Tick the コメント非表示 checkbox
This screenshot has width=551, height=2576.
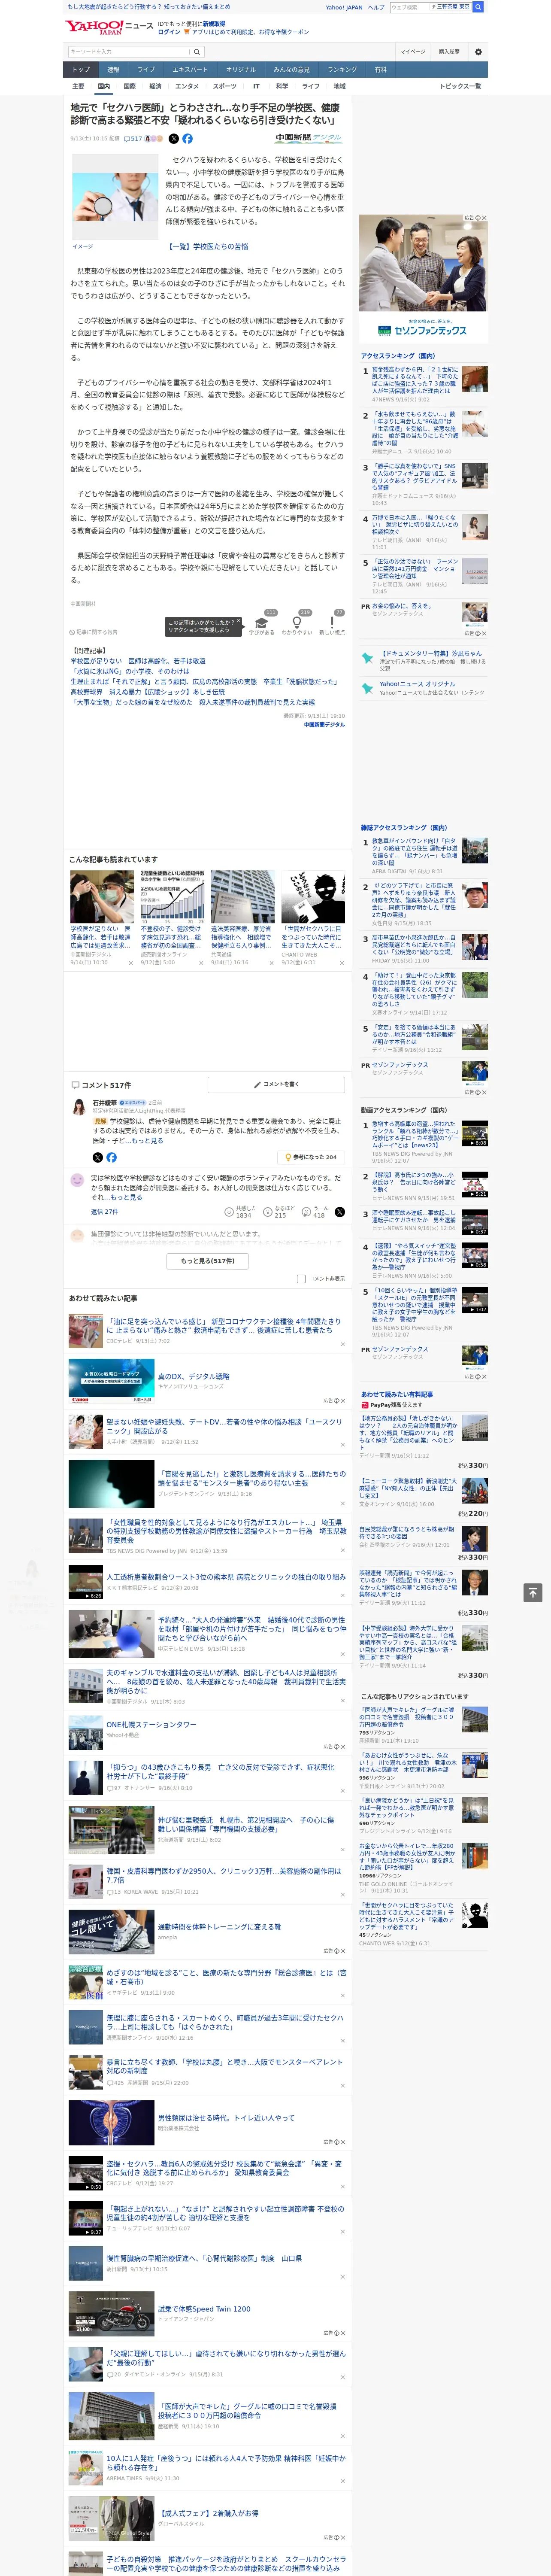coord(301,1278)
